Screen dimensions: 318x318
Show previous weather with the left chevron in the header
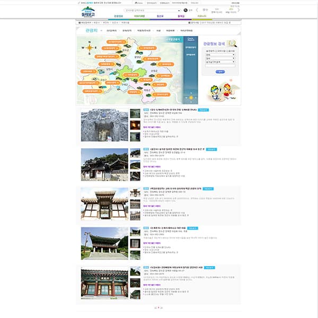pos(197,10)
